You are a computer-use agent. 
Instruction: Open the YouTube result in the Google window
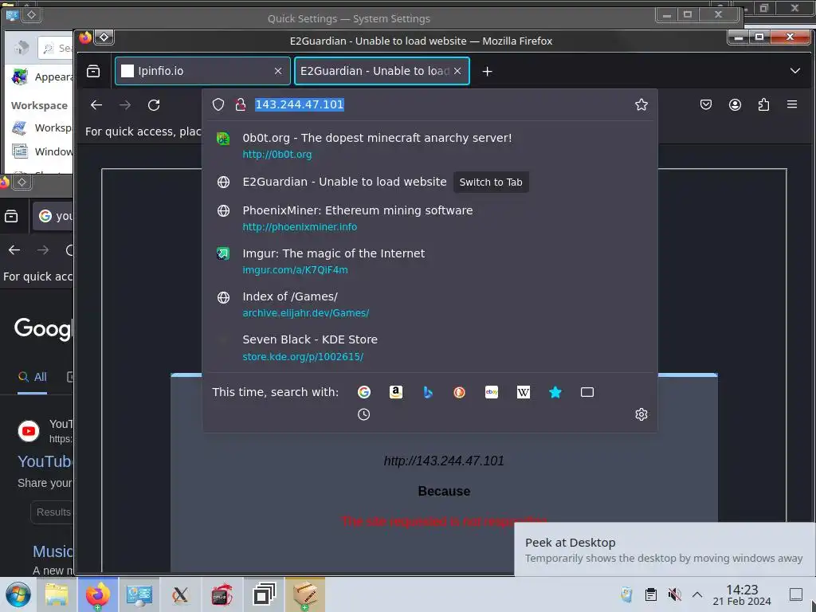[x=45, y=461]
